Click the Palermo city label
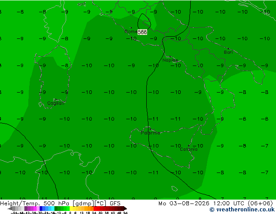 click(x=150, y=133)
